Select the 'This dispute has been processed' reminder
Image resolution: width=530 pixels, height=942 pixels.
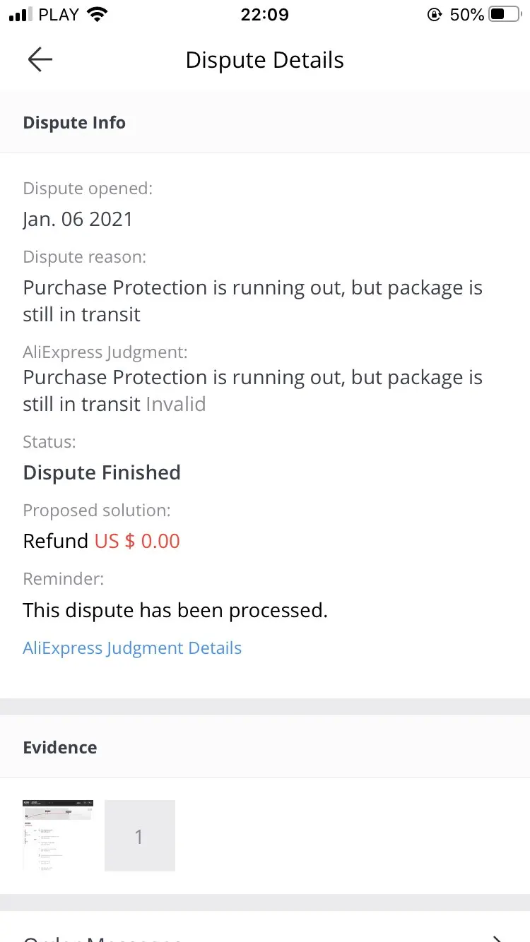175,610
